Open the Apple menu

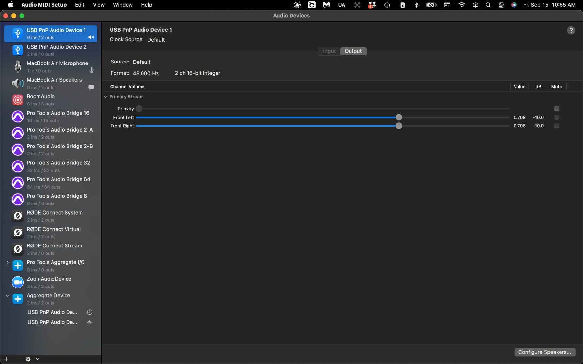10,5
